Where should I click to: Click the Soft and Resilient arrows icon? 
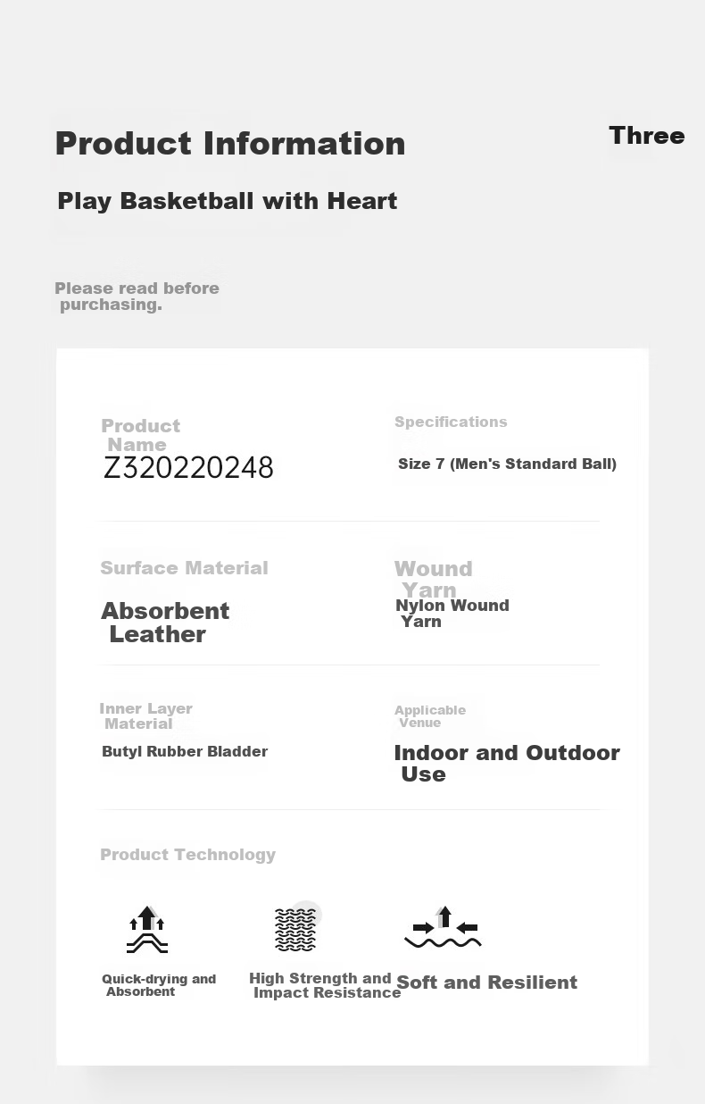point(443,927)
